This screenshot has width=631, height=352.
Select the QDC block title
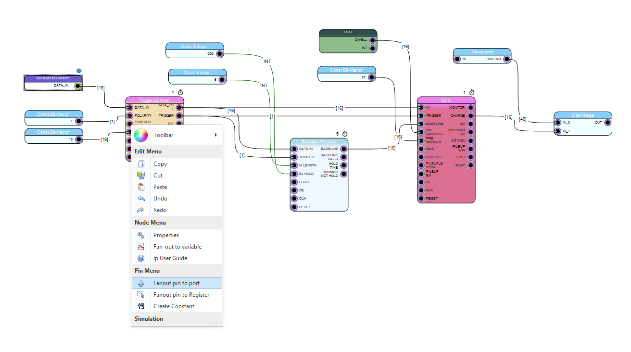(x=446, y=101)
